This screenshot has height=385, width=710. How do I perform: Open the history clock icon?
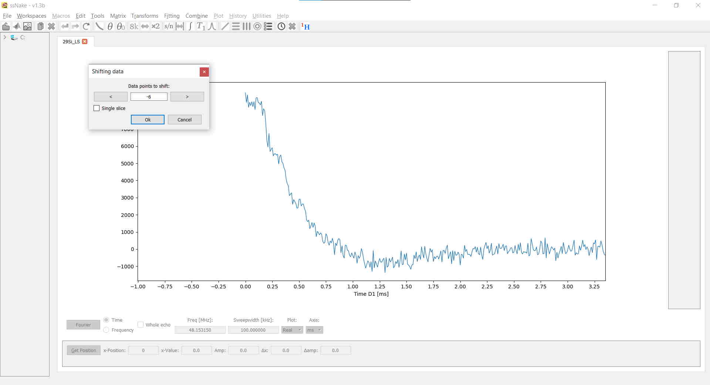(281, 26)
